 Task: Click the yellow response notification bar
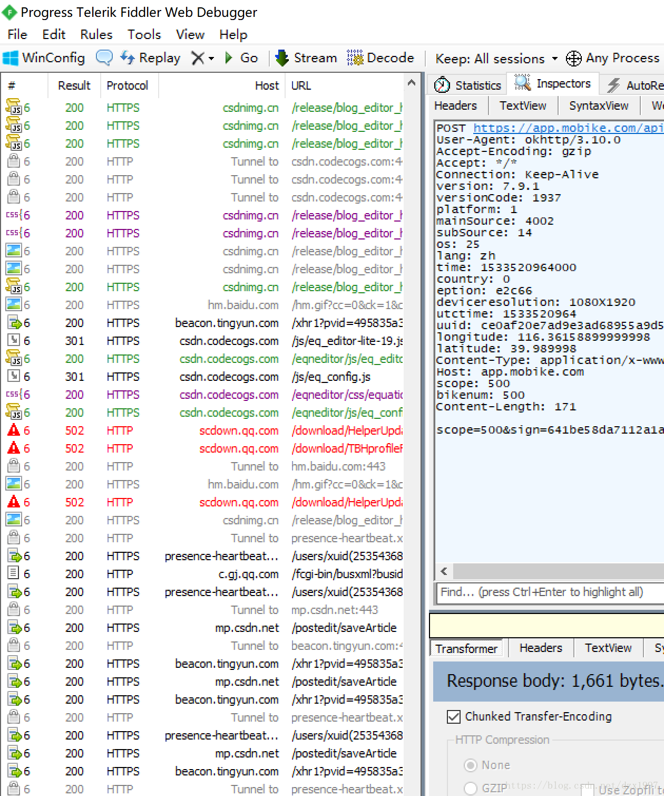tap(546, 626)
